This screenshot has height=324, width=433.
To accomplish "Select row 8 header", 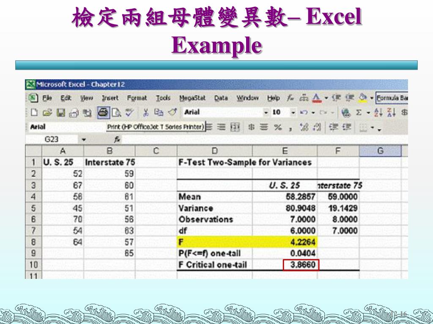I will coord(33,242).
